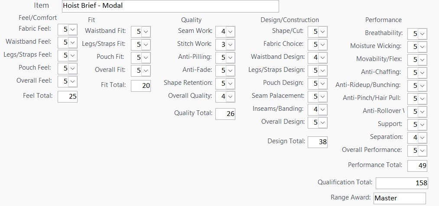Select the Feel Total field
Image resolution: width=439 pixels, height=206 pixels.
click(x=67, y=97)
